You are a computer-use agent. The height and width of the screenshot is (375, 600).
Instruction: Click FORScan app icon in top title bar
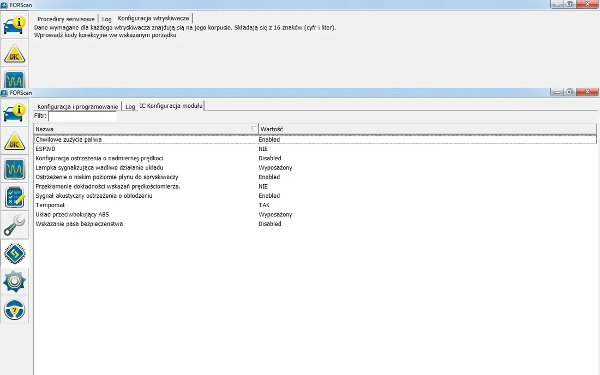(4, 5)
